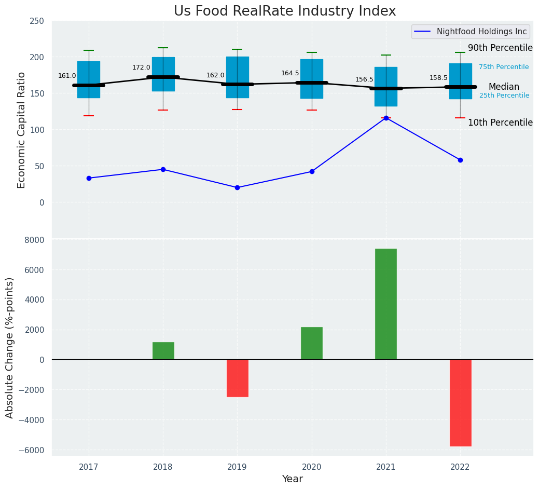
Task: Click the Median annotation text
Action: pyautogui.click(x=504, y=87)
